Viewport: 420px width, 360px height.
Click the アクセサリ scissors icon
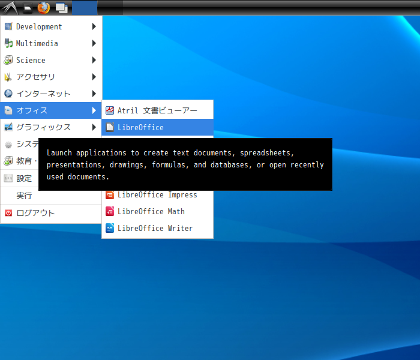click(8, 77)
